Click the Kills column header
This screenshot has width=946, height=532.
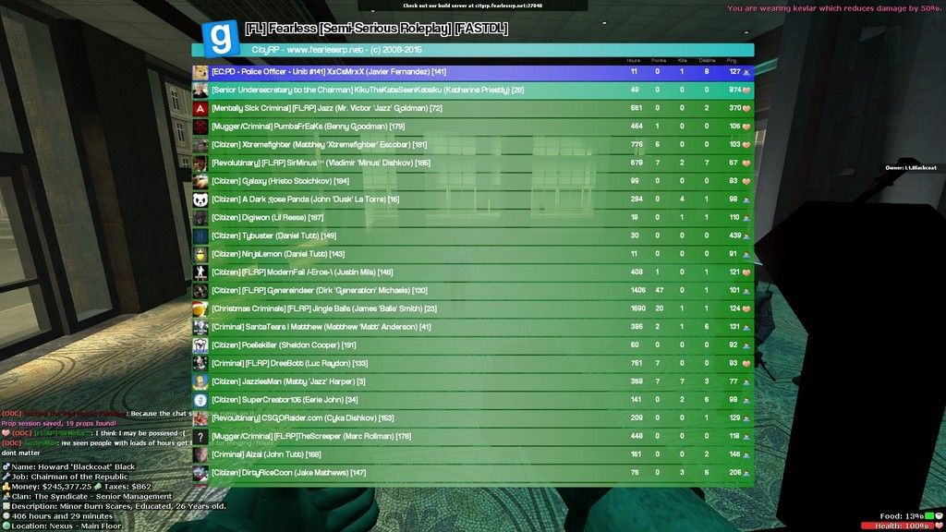(x=683, y=60)
